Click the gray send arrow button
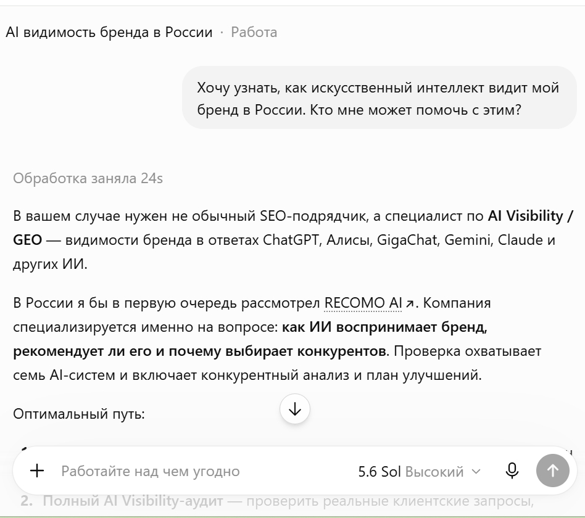This screenshot has width=585, height=518. [x=552, y=471]
